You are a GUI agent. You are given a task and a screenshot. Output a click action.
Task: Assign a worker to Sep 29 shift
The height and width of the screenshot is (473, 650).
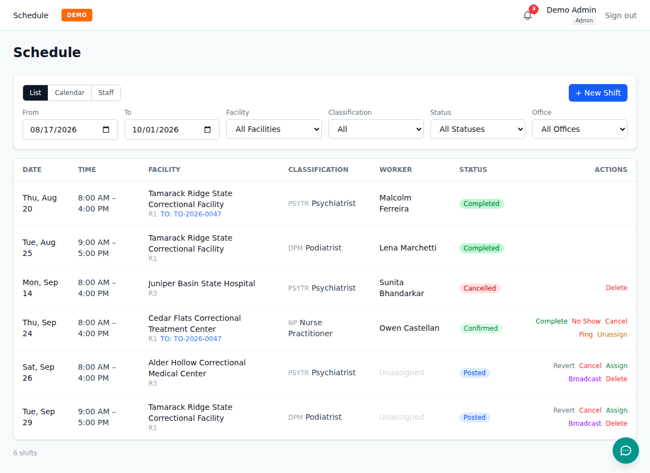click(x=617, y=410)
